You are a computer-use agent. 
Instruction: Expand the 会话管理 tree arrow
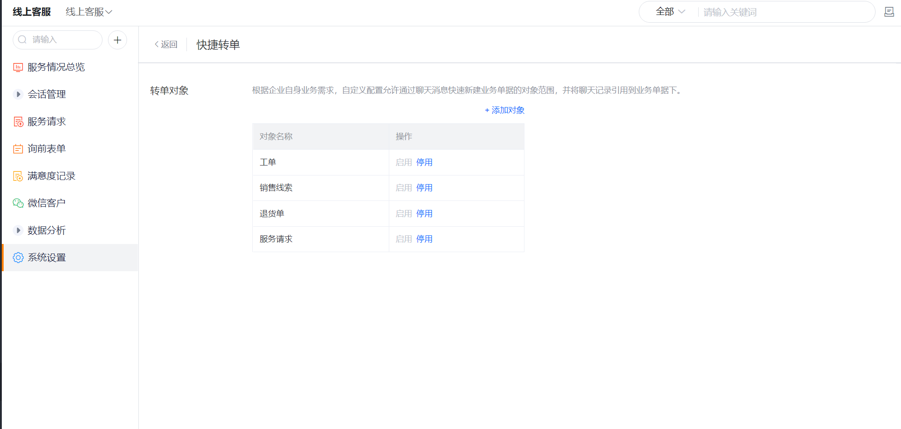click(18, 94)
